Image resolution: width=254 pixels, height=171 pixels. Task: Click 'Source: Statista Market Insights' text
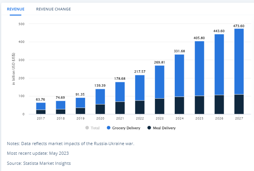(x=39, y=163)
